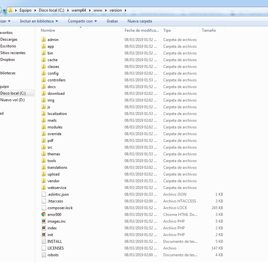Select the robots text document icon

point(44,255)
